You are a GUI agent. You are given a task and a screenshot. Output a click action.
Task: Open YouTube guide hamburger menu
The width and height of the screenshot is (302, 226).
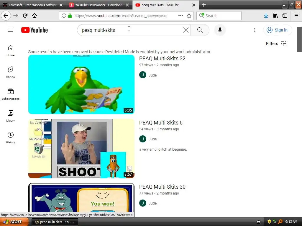point(11,30)
